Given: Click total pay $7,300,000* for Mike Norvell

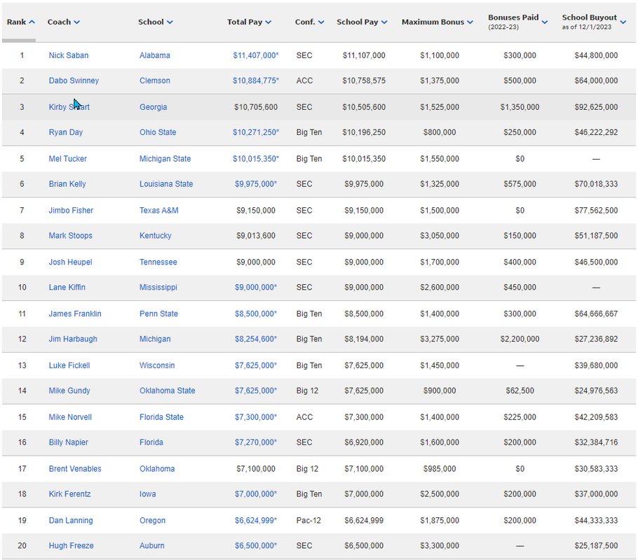Looking at the screenshot, I should pos(255,416).
